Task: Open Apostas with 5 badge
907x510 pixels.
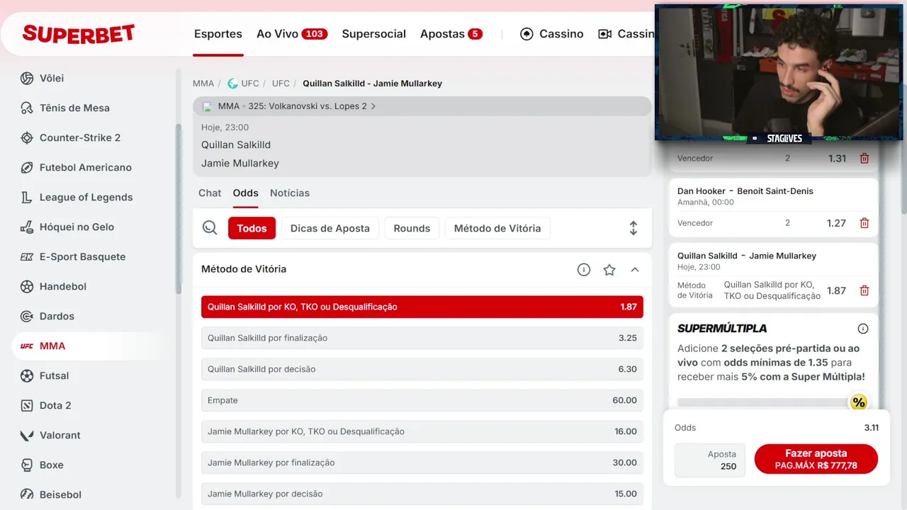Action: click(x=451, y=34)
